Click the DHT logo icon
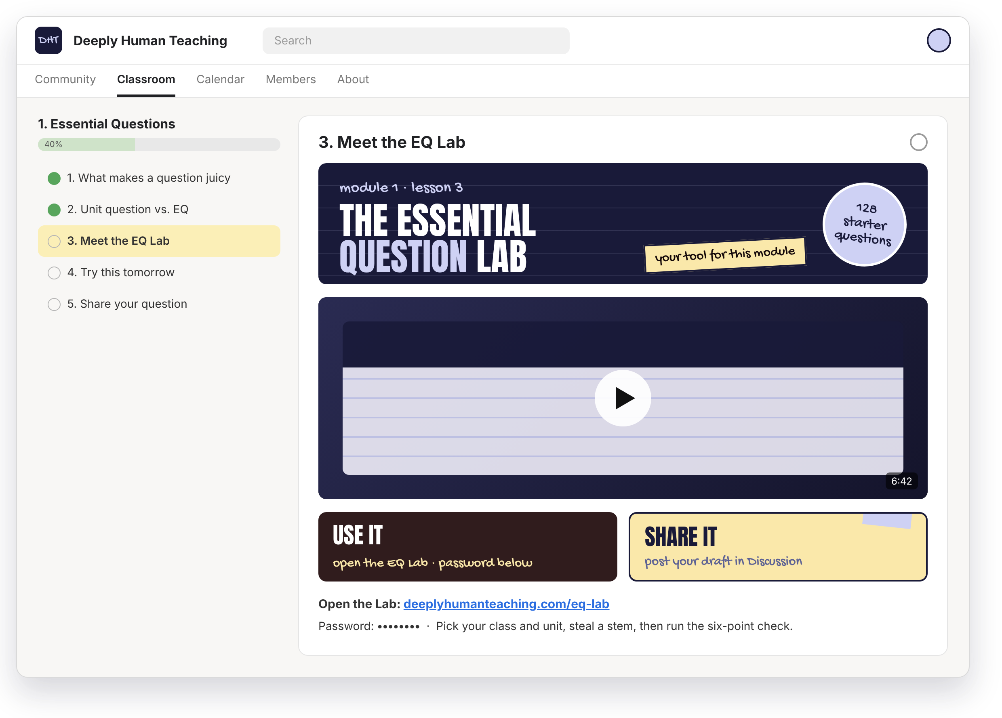1002x718 pixels. (x=48, y=40)
